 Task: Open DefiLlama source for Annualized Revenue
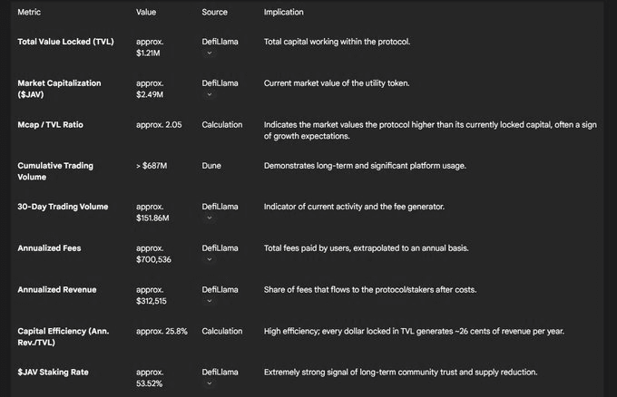220,290
